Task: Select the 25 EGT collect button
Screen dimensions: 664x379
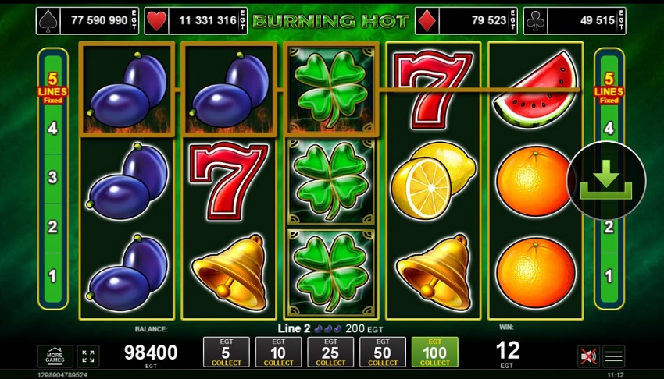Action: [330, 352]
